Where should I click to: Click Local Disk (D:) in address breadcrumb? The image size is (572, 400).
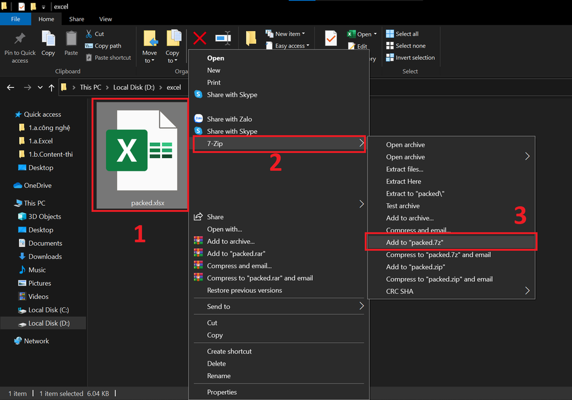point(134,88)
